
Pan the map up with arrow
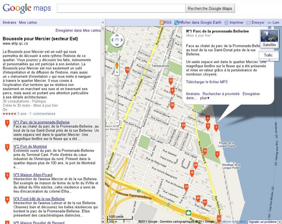(117, 35)
